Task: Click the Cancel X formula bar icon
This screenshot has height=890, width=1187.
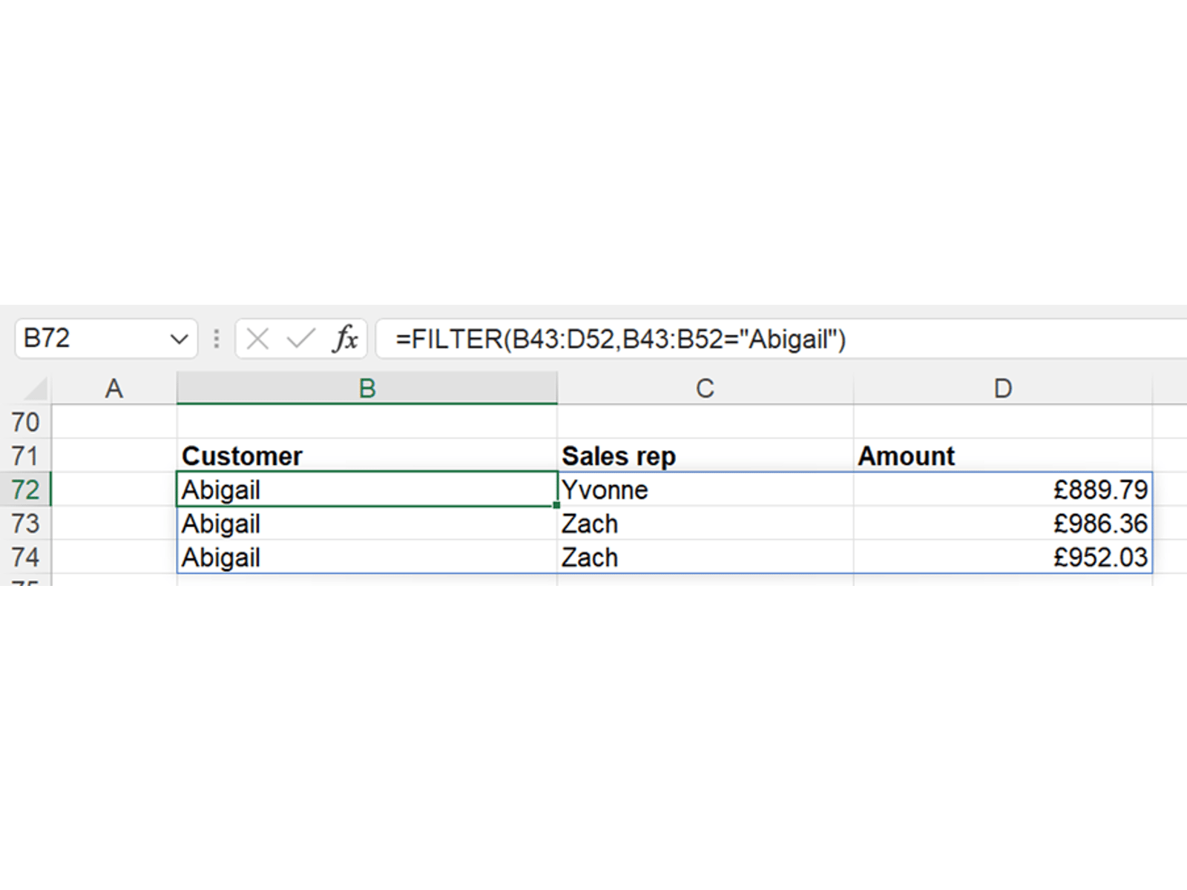Action: pos(257,340)
